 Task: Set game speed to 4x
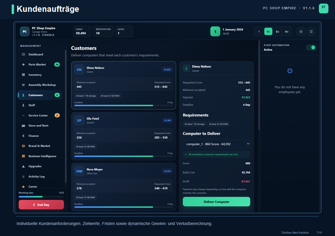point(287,32)
